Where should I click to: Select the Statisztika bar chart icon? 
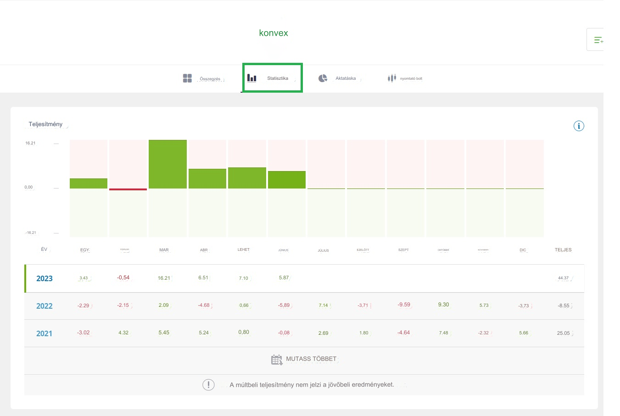click(251, 78)
